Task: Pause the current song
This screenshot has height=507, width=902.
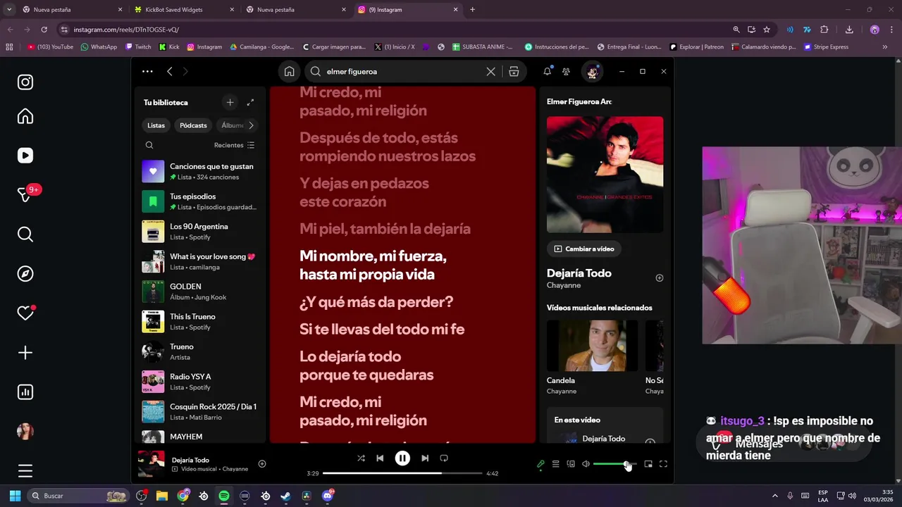Action: click(402, 458)
